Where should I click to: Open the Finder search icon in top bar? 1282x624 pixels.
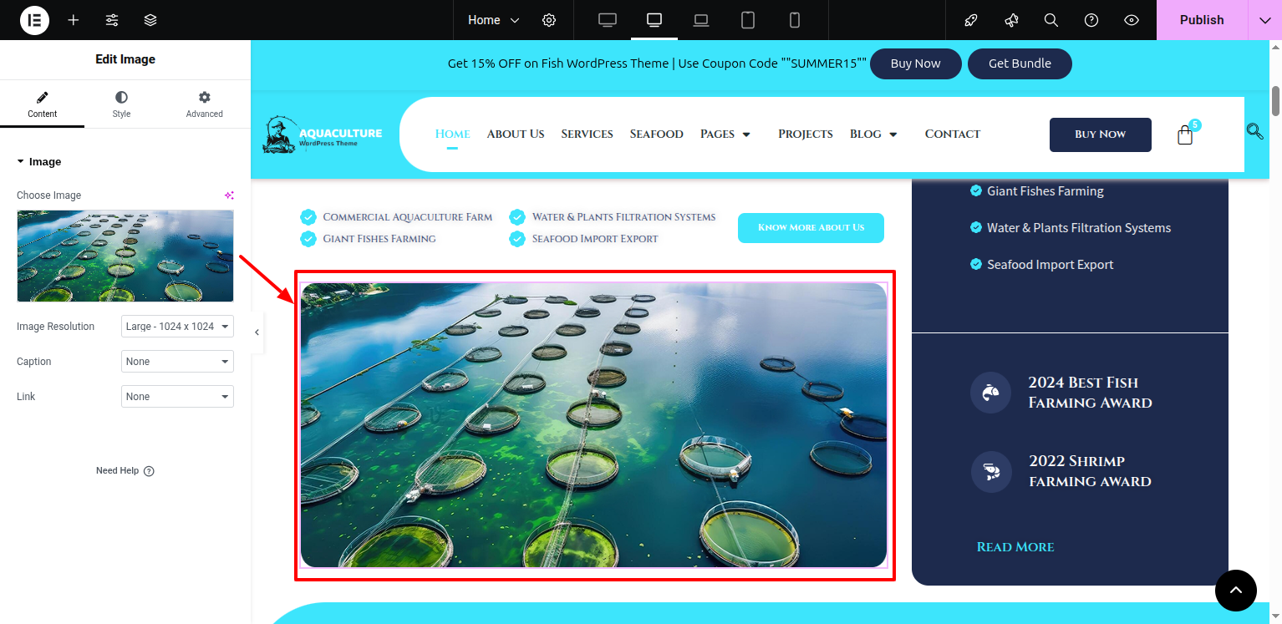[x=1051, y=20]
